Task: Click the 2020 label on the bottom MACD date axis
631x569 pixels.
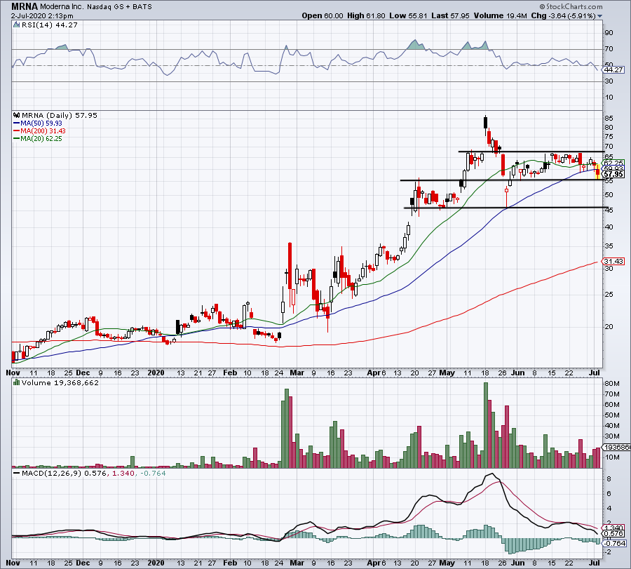Action: pyautogui.click(x=156, y=563)
